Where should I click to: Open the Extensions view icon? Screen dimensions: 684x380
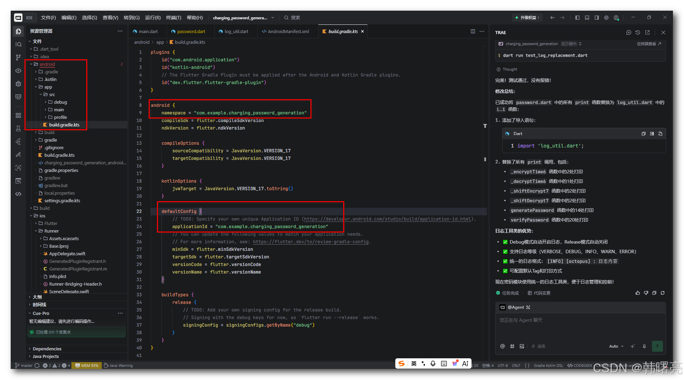click(x=18, y=115)
